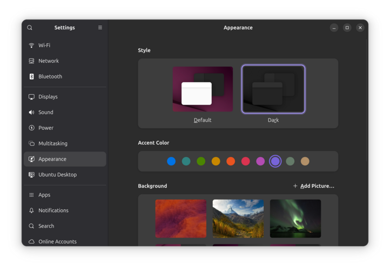Screen dimensions: 390x270
Task: Open Ubuntu Desktop settings
Action: [57, 175]
